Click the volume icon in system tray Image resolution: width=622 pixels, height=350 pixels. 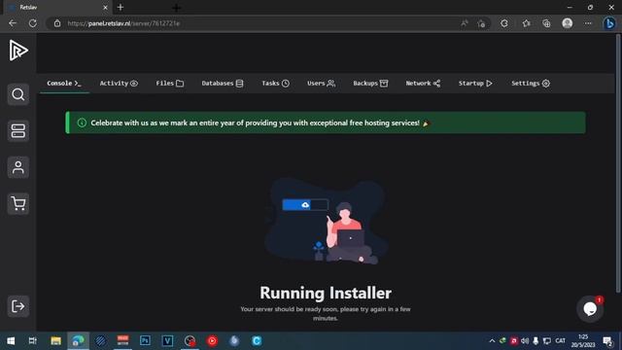tap(525, 341)
